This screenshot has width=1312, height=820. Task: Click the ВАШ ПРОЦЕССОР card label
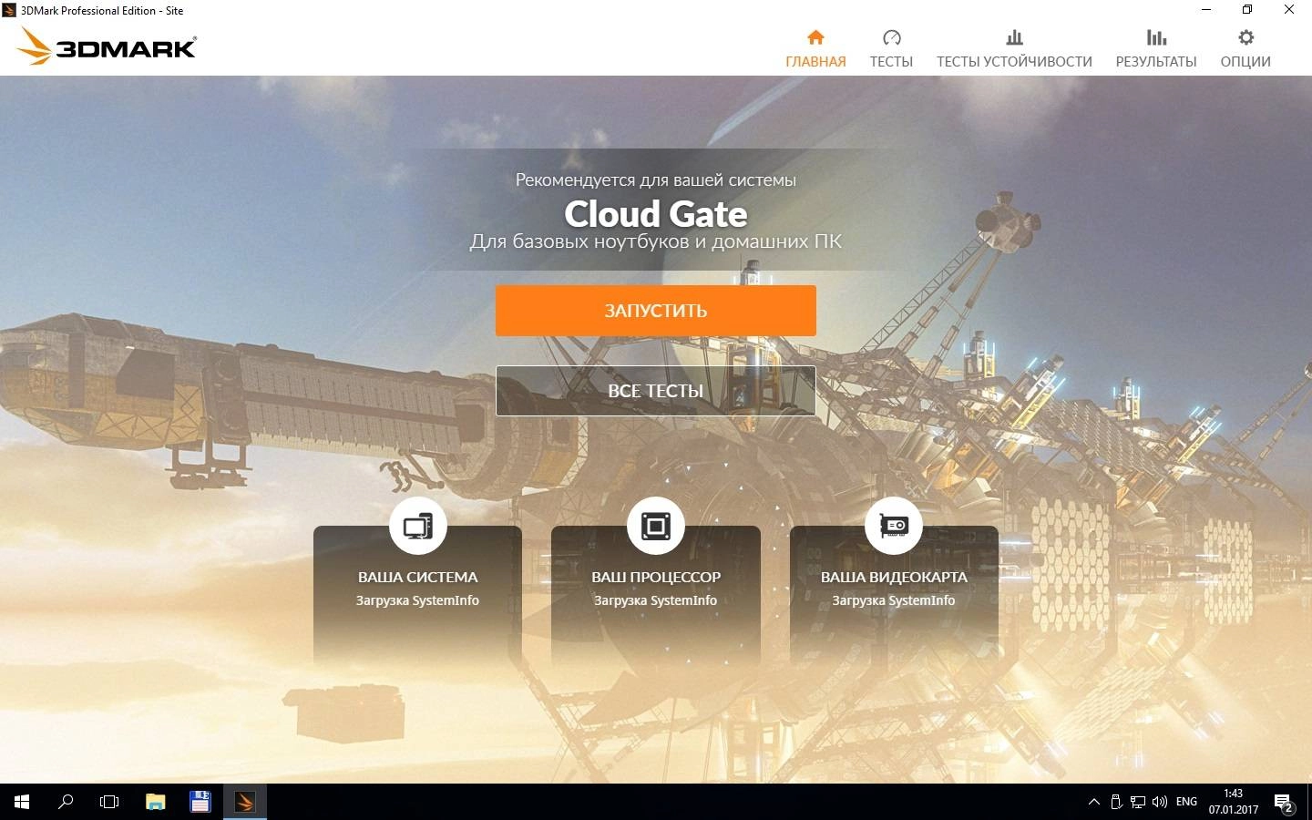coord(656,577)
